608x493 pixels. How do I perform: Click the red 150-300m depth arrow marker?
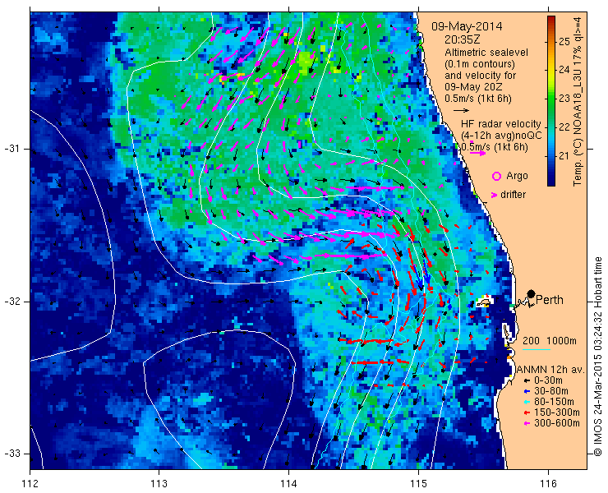(x=525, y=412)
